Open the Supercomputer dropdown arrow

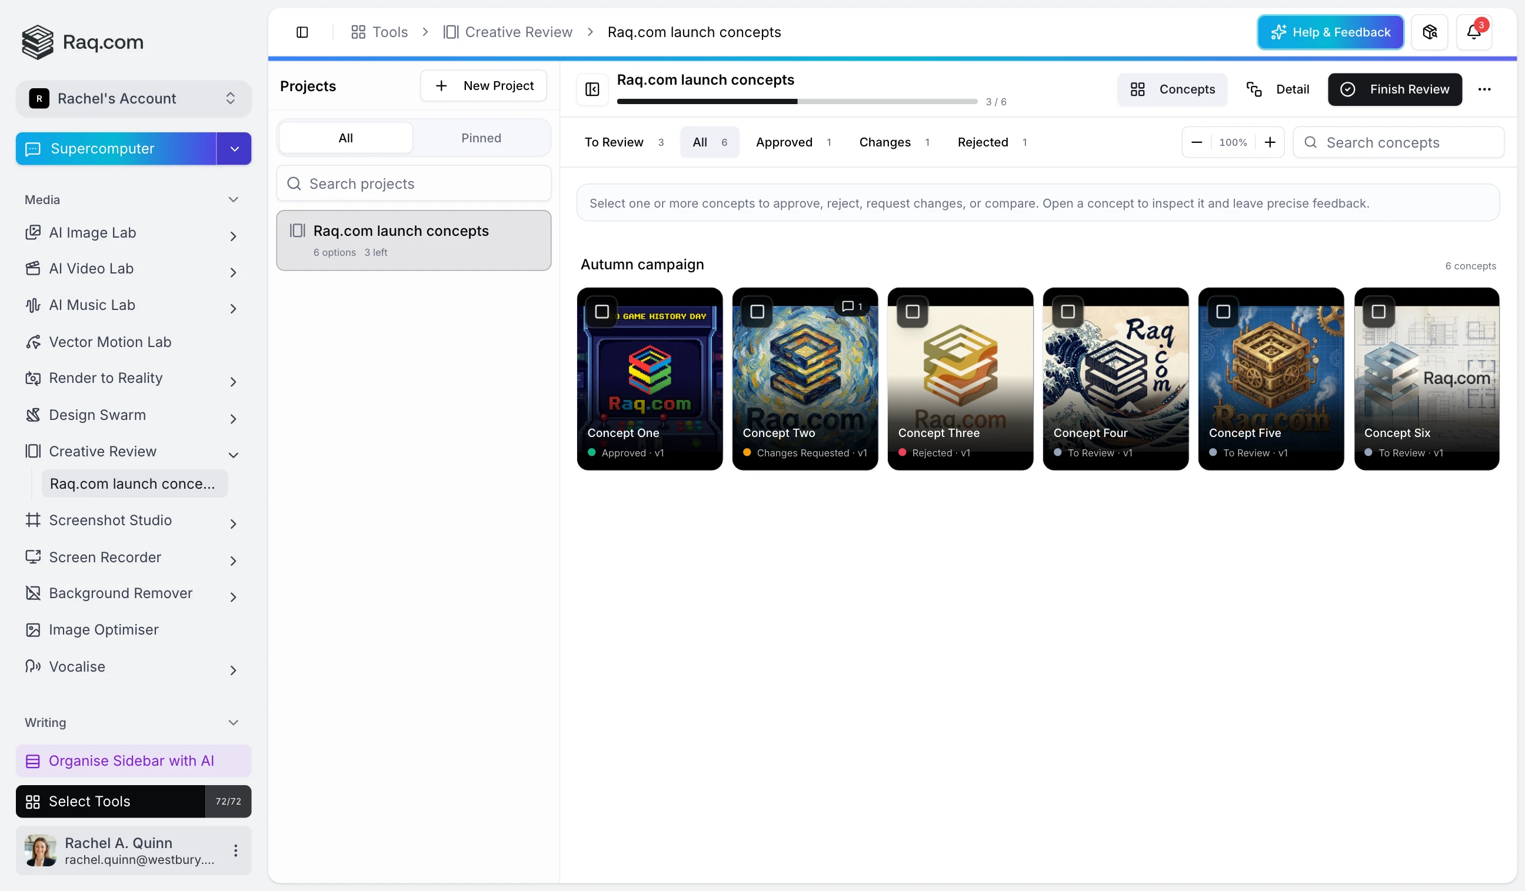point(234,149)
